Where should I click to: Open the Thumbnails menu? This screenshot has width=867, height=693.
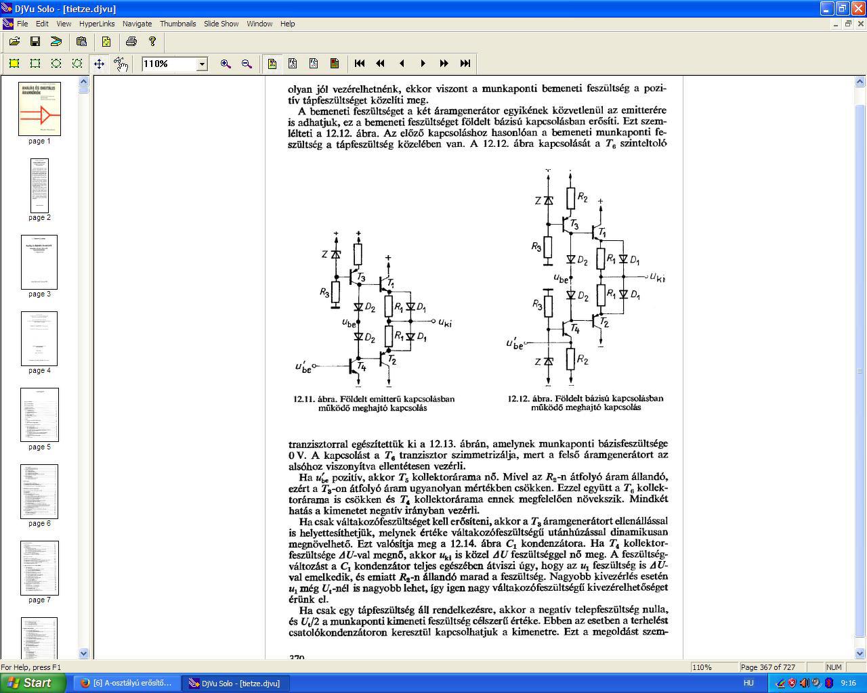(x=177, y=24)
